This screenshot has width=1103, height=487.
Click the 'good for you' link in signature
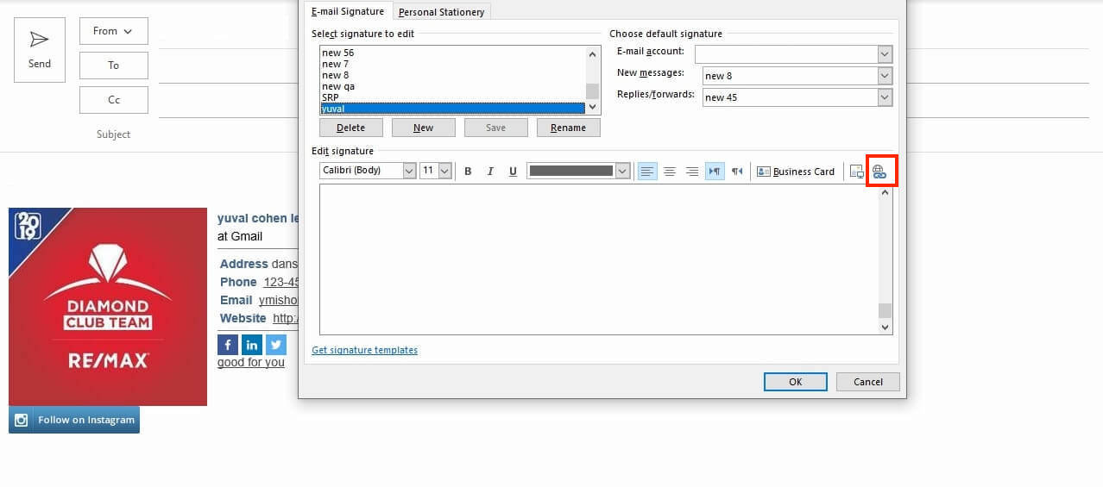pyautogui.click(x=251, y=363)
